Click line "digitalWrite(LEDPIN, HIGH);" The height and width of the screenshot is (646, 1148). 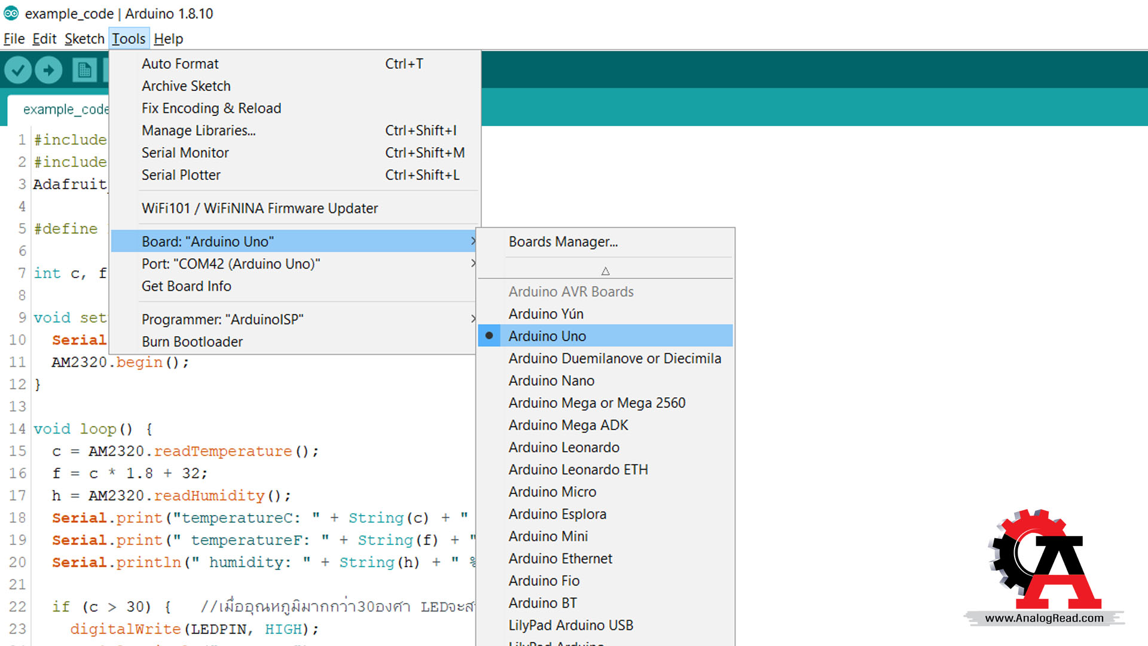[x=194, y=629]
